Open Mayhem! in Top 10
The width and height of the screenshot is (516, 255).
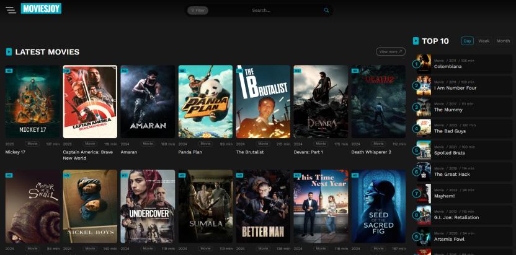[x=444, y=196]
